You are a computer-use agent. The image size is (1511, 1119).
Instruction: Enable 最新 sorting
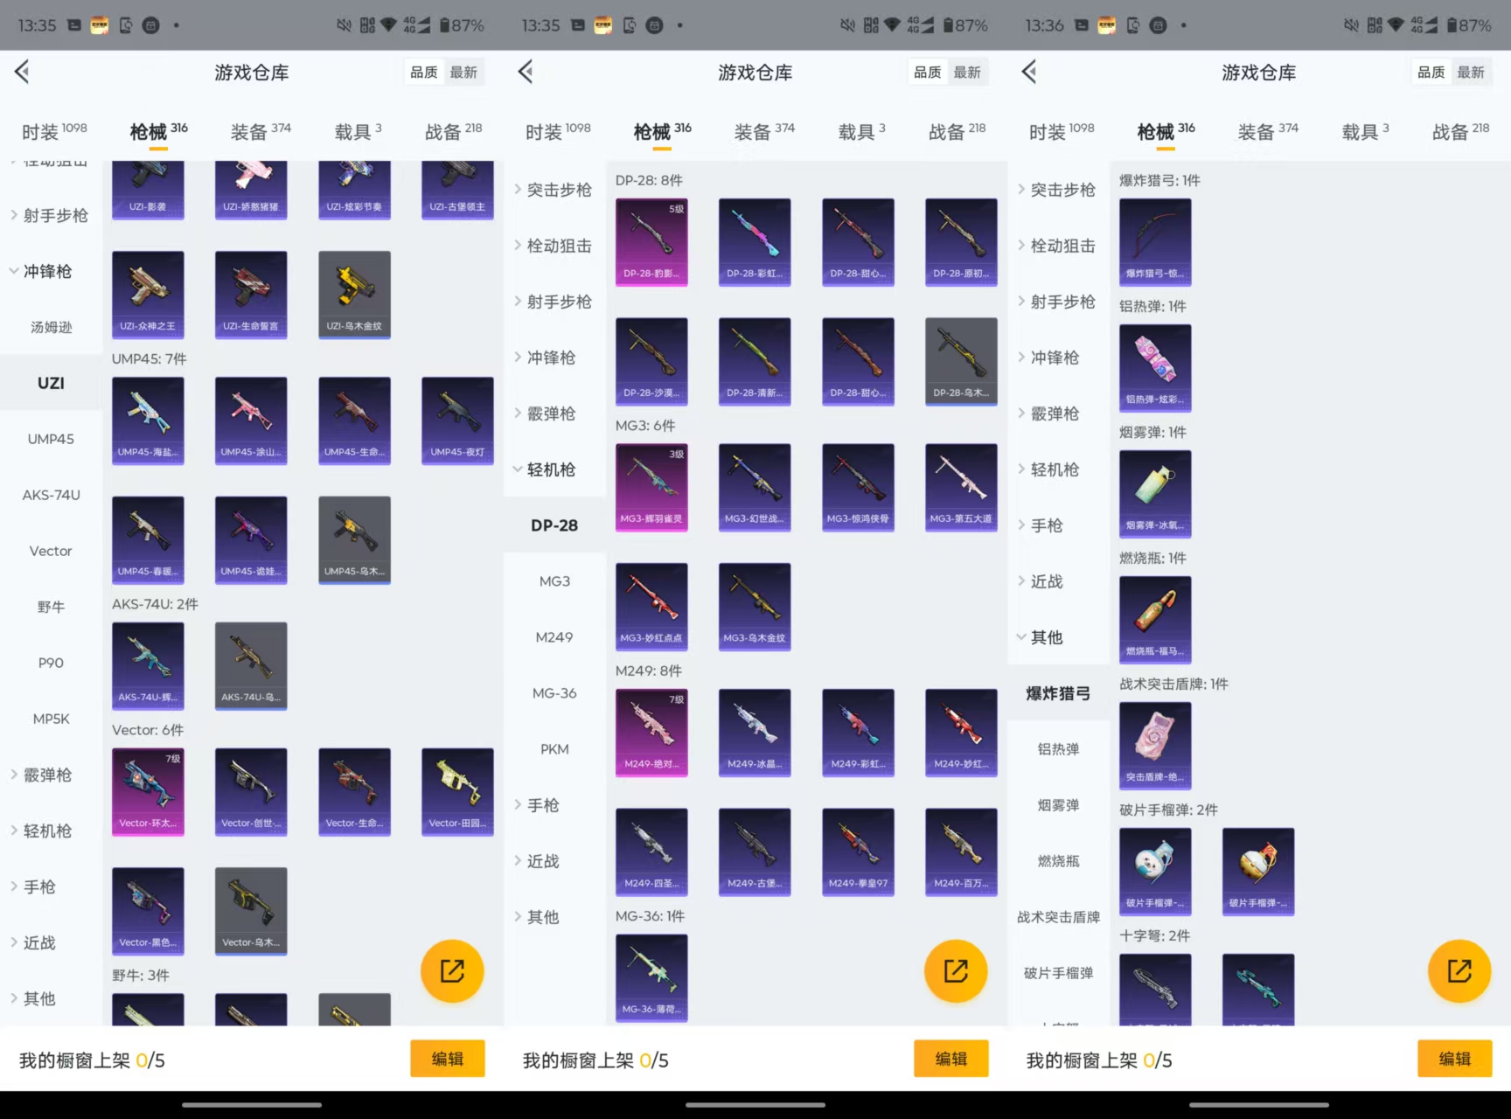pos(464,72)
